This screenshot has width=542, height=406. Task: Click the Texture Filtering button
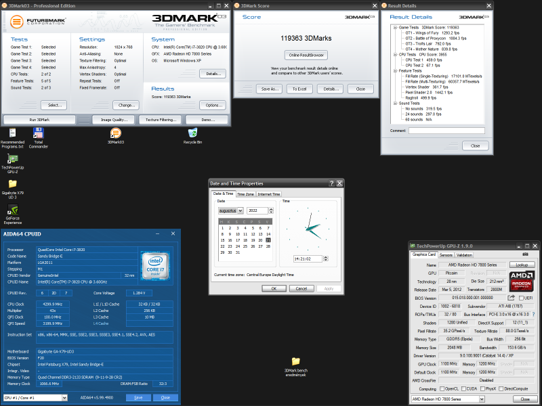[161, 120]
